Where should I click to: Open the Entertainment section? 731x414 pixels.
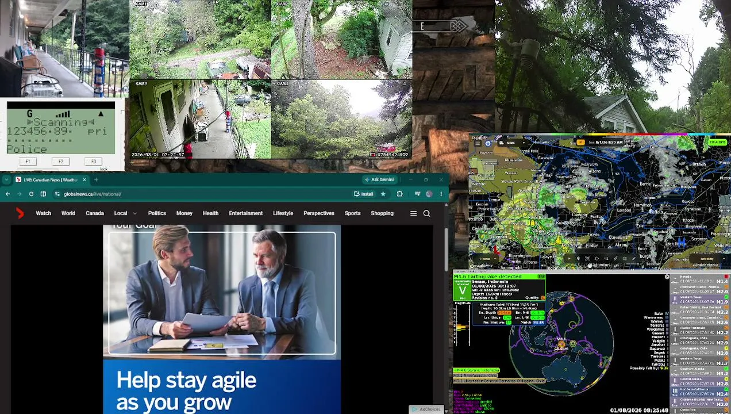pyautogui.click(x=246, y=213)
